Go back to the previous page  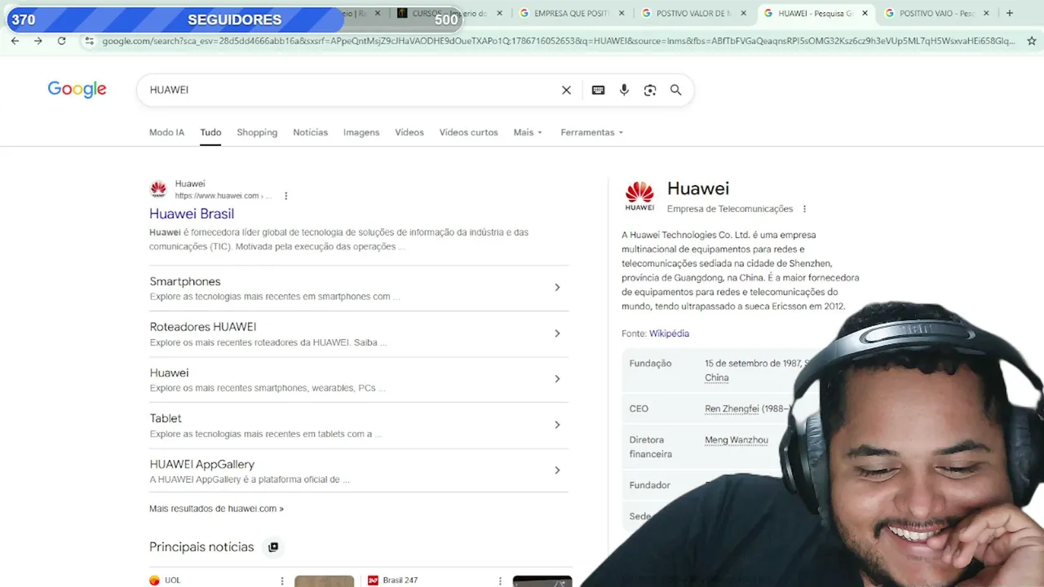15,41
